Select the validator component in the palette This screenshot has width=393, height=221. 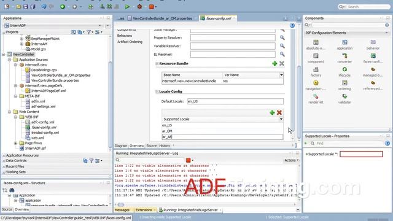344,99
